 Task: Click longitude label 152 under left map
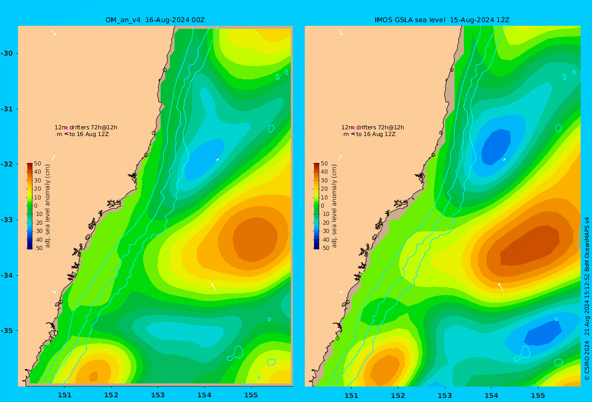111,395
